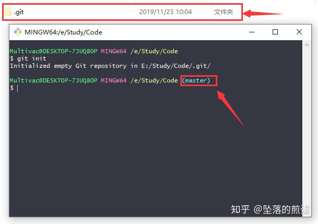Select the .git folder name

tap(19, 12)
